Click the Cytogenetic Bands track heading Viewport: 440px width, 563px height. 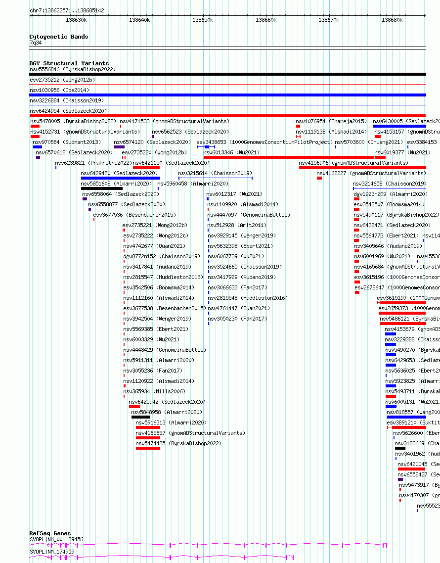click(x=58, y=37)
